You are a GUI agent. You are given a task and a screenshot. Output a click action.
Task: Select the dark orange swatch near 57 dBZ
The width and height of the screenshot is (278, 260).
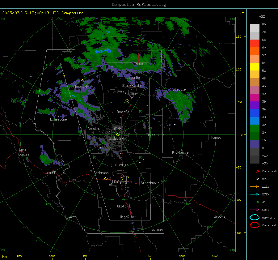tap(255, 51)
